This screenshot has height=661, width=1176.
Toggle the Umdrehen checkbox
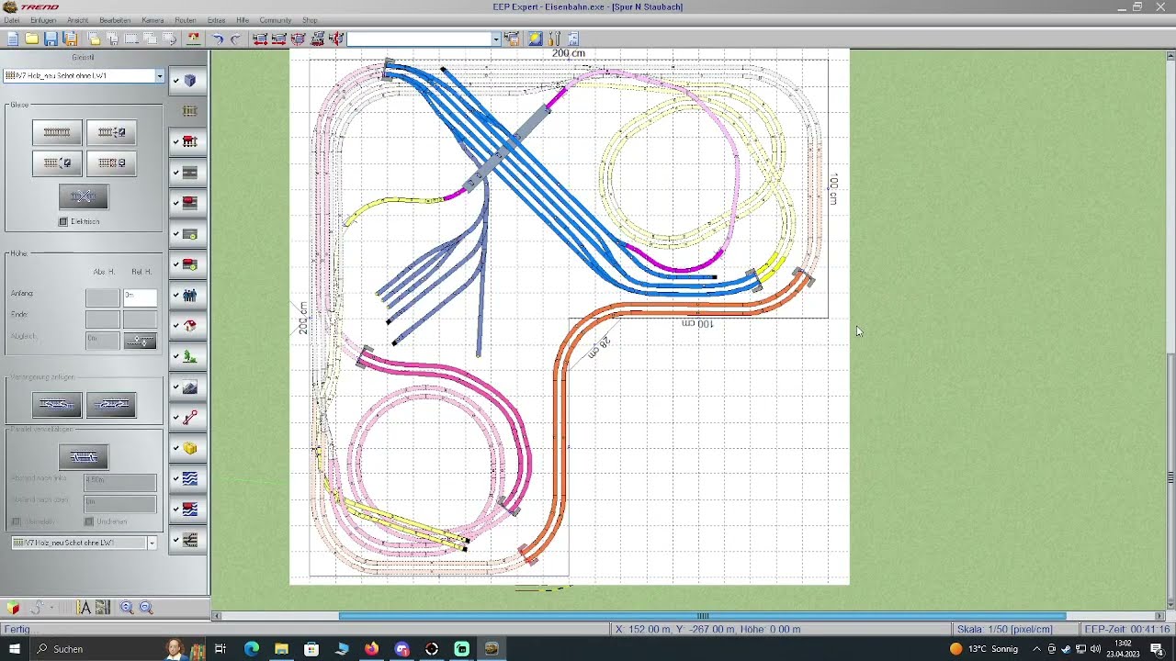[89, 521]
